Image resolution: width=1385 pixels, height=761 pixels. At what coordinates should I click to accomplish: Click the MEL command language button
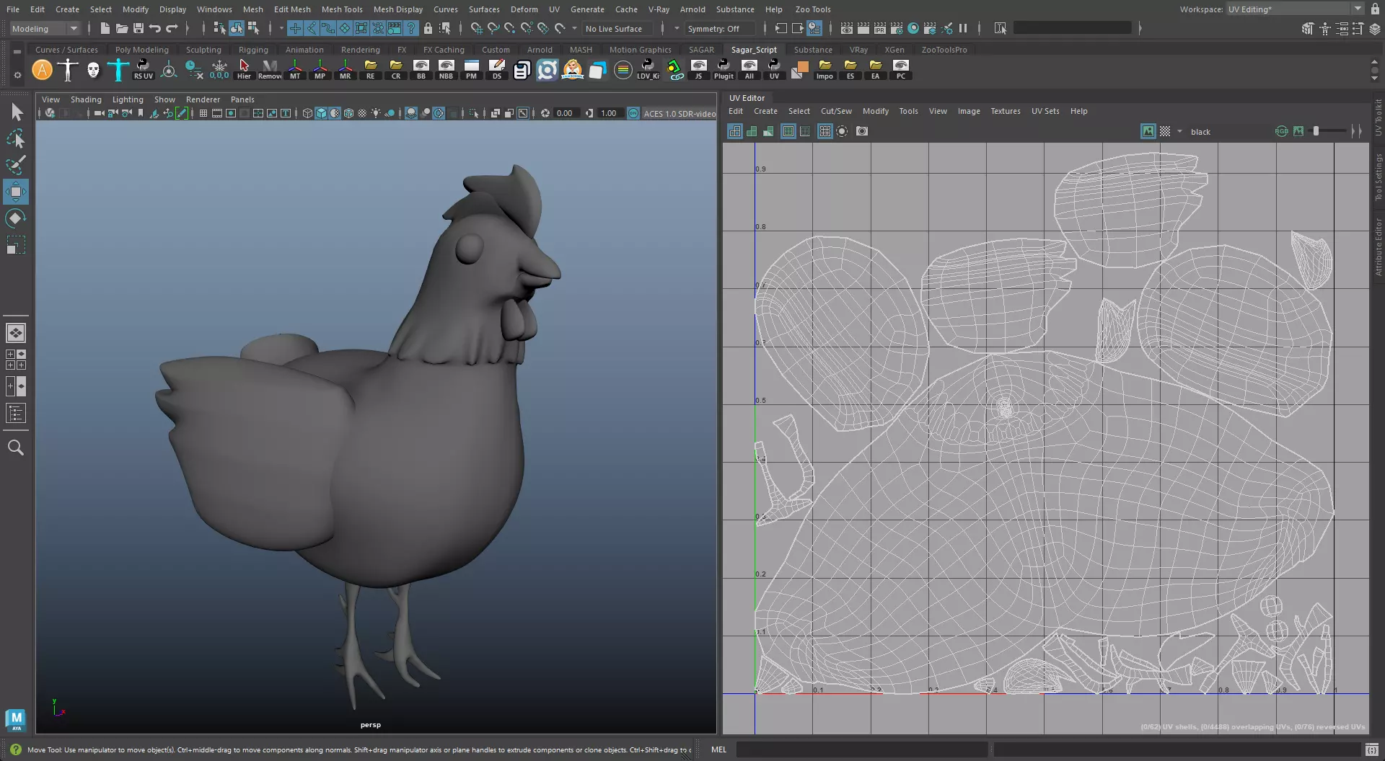[718, 749]
